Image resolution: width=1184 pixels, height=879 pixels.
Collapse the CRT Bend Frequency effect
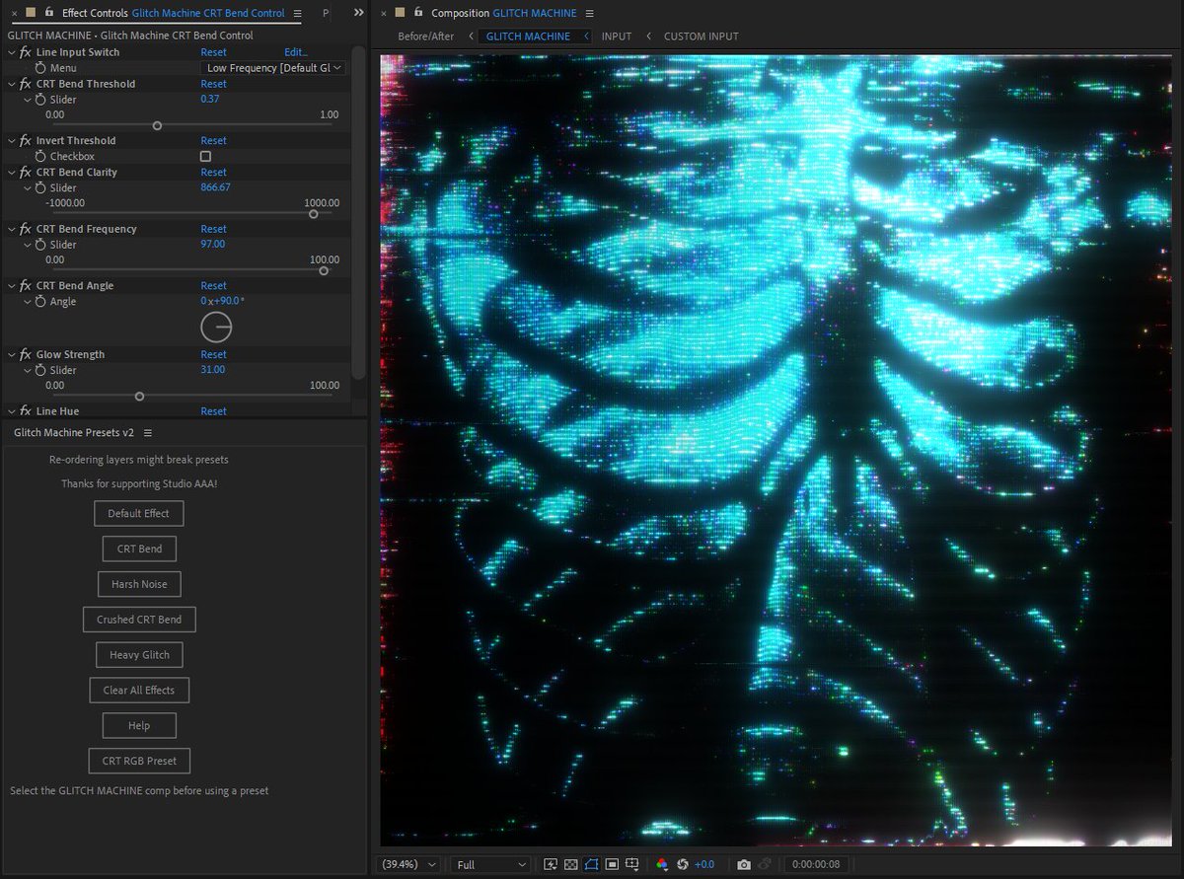[11, 229]
